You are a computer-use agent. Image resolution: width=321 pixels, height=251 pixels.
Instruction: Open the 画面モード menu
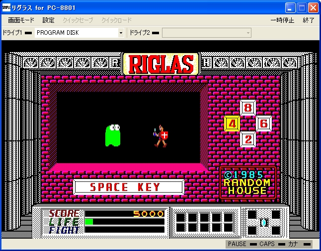coord(21,20)
